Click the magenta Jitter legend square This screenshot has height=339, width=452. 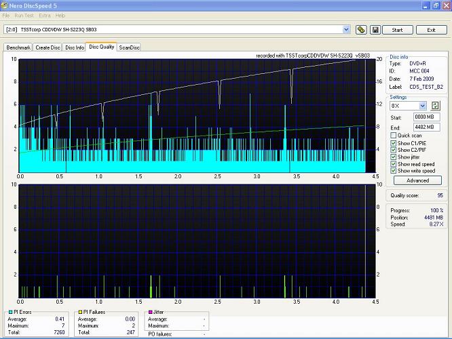(x=151, y=312)
